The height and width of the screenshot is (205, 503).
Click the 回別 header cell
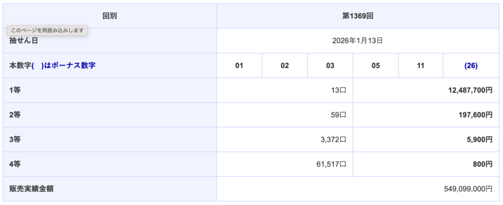(x=110, y=16)
